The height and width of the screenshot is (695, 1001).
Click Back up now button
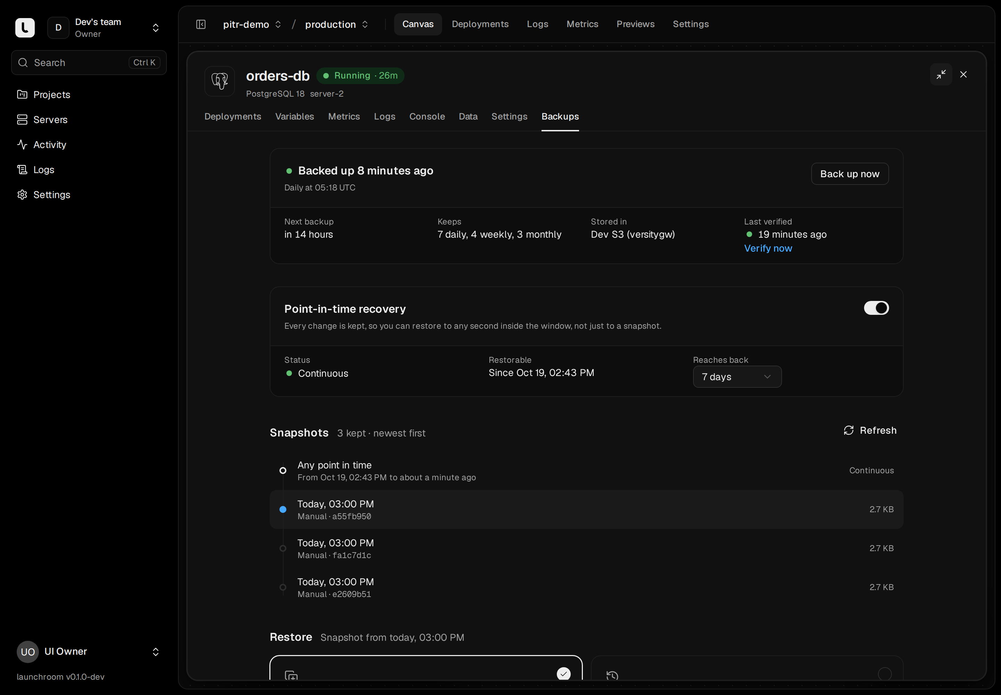point(849,174)
